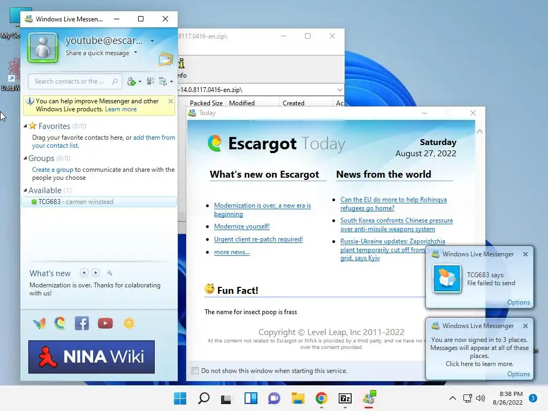548x411 pixels.
Task: Open the 7-Zip address path dropdown
Action: [x=340, y=90]
